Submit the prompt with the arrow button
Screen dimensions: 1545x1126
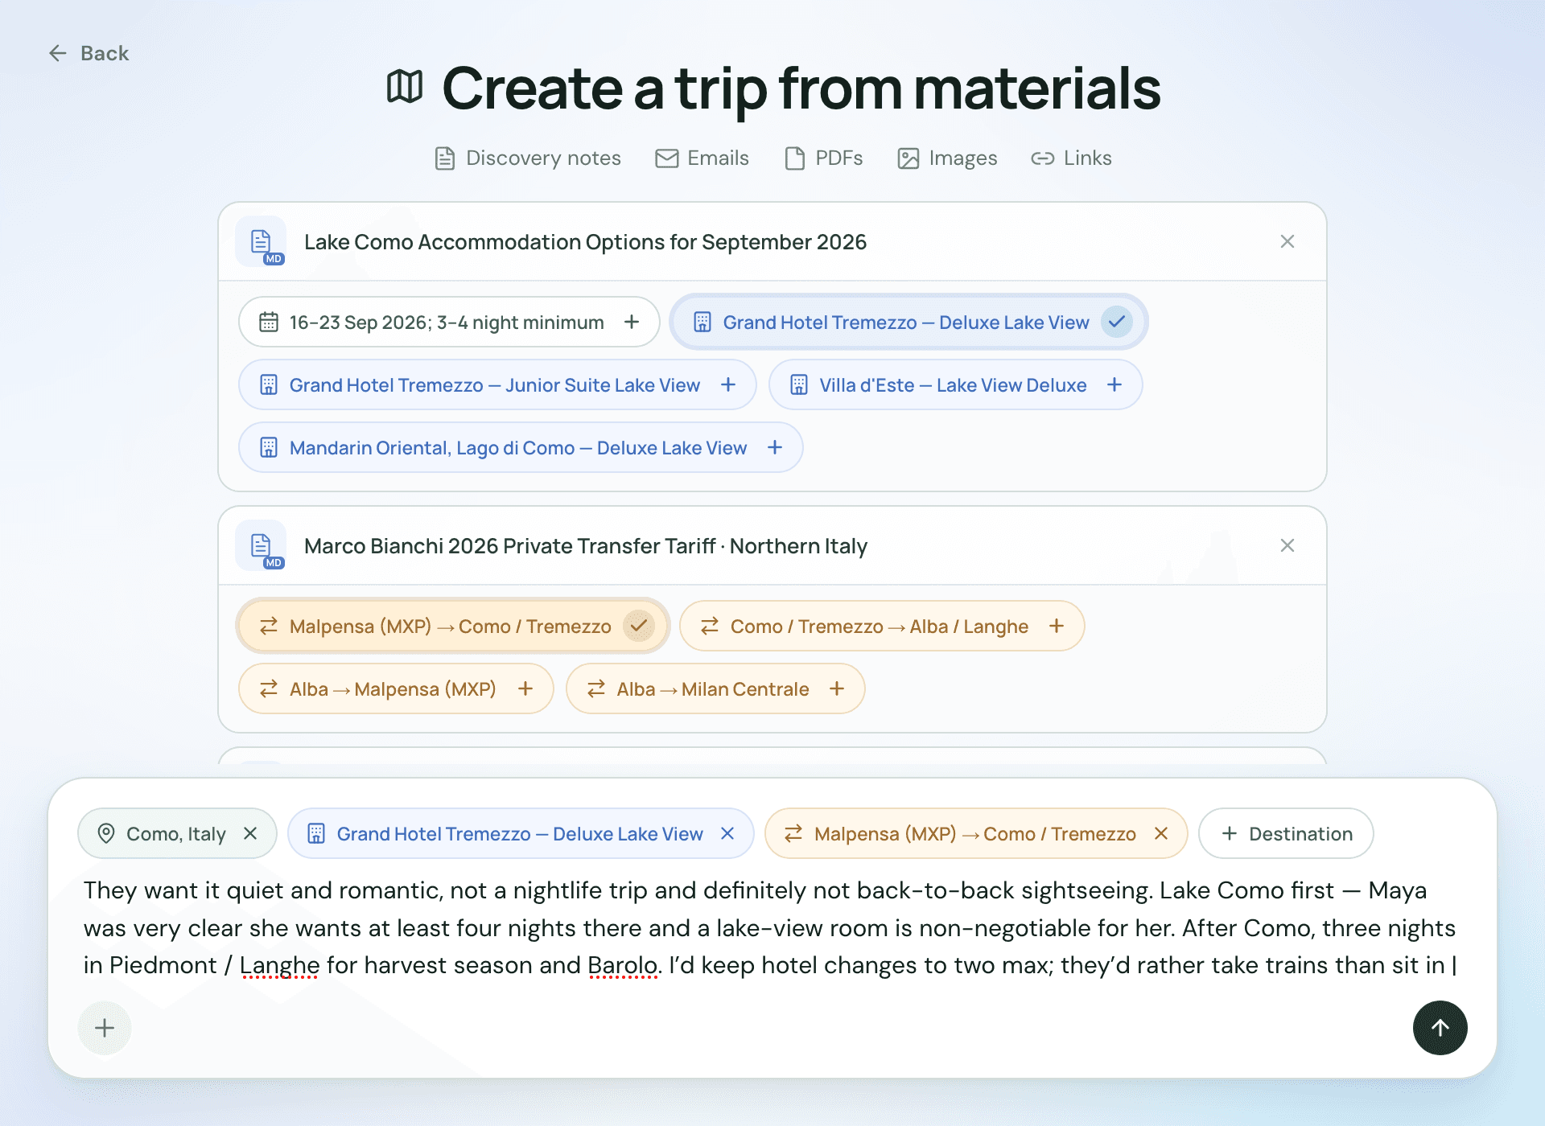coord(1440,1028)
